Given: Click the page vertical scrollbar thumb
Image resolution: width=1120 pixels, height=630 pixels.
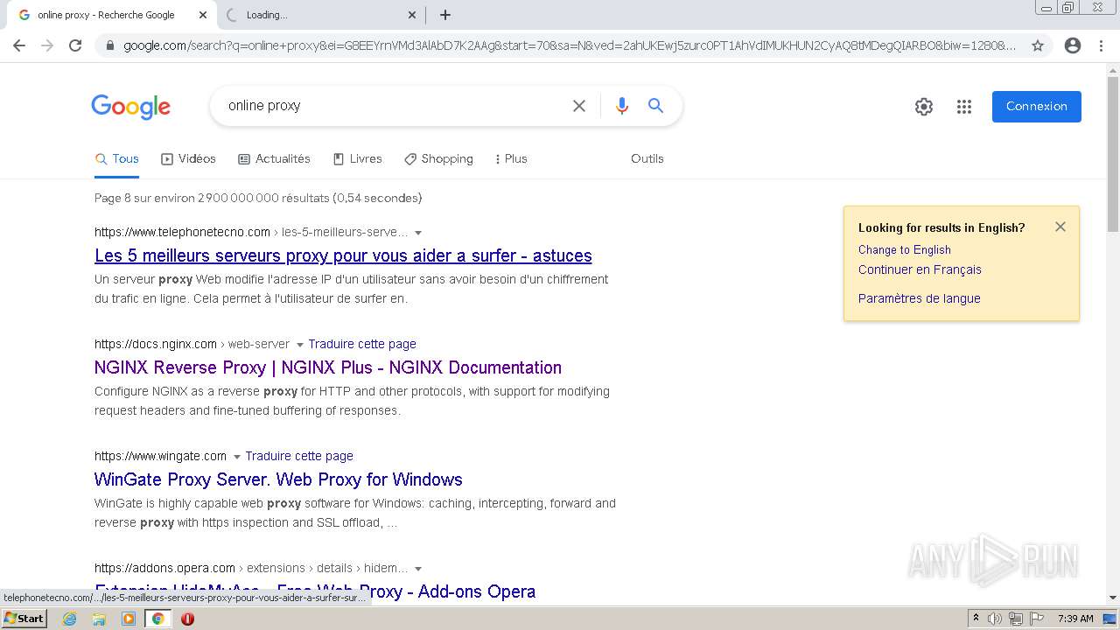Looking at the screenshot, I should [x=1113, y=153].
